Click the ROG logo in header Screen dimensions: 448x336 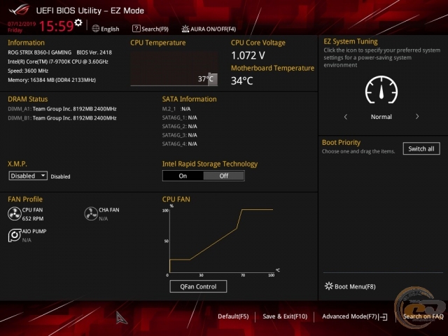[x=19, y=9]
